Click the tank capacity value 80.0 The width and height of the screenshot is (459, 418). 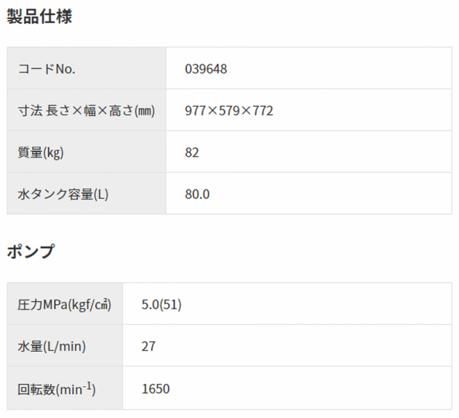coord(197,194)
